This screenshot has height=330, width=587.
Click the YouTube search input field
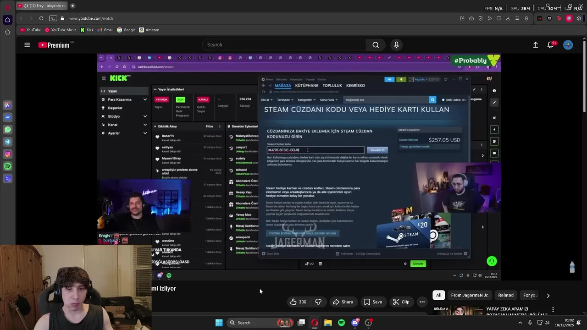tap(284, 45)
